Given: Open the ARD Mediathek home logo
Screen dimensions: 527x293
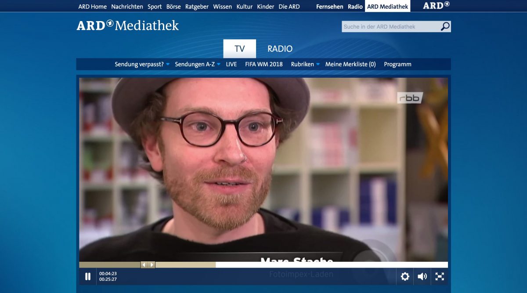Looking at the screenshot, I should tap(128, 25).
